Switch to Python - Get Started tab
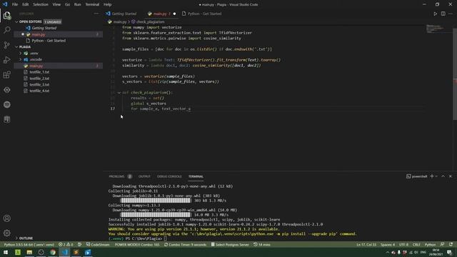 (204, 14)
